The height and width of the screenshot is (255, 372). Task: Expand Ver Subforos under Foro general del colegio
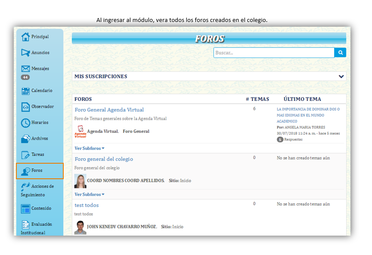point(90,194)
